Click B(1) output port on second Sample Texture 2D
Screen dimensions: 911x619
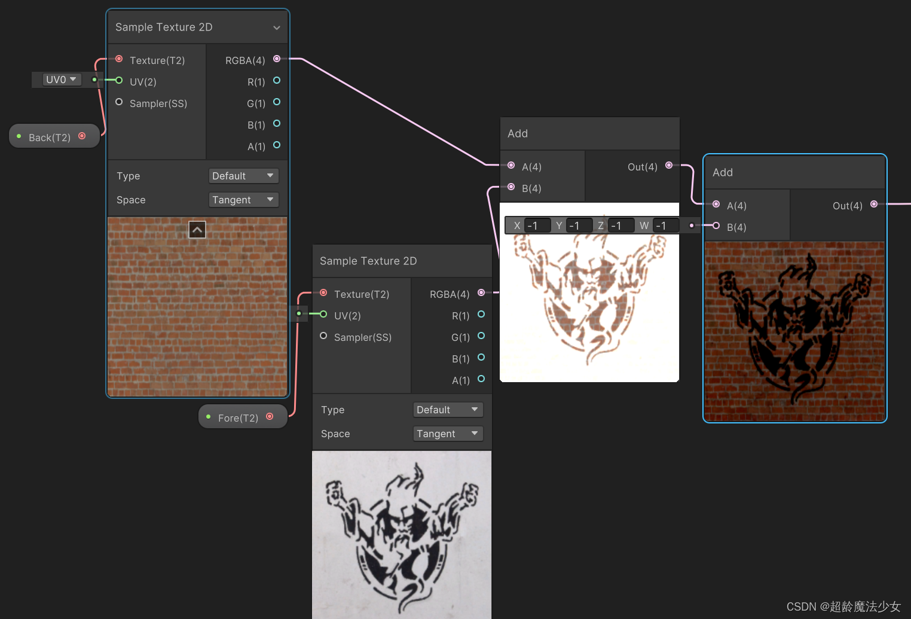pos(481,357)
